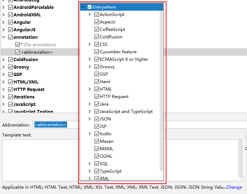
Task: Select Maven in context list
Action: [106, 141]
